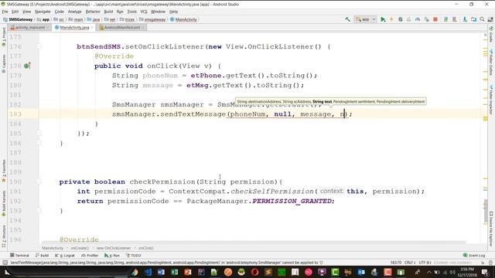Screen dimensions: 495x278
Task: Toggle fold marker at line 185
Action: pos(39,134)
